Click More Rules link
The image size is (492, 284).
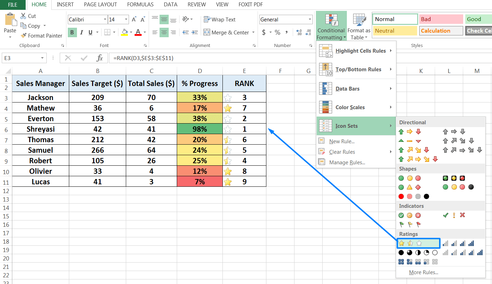pos(423,272)
